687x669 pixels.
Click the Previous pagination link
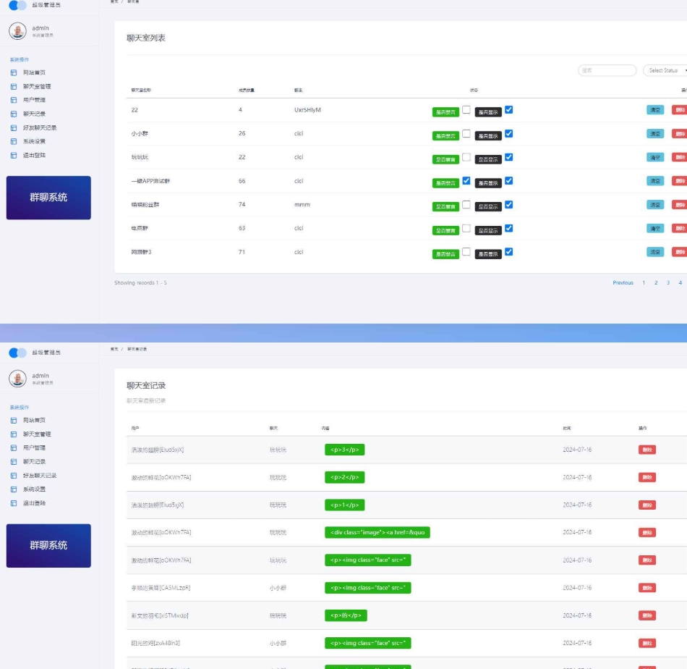[x=623, y=283]
